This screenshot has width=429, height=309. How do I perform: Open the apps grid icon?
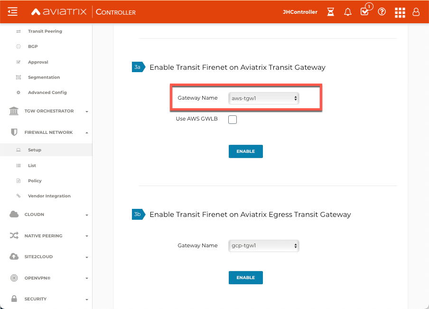point(400,12)
